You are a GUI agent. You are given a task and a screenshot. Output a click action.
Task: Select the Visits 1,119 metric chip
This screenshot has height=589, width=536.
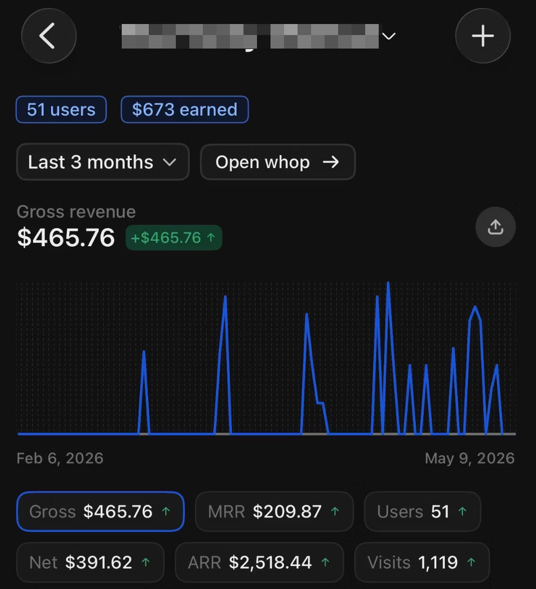pos(422,562)
